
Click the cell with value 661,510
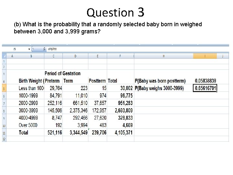[75, 103]
